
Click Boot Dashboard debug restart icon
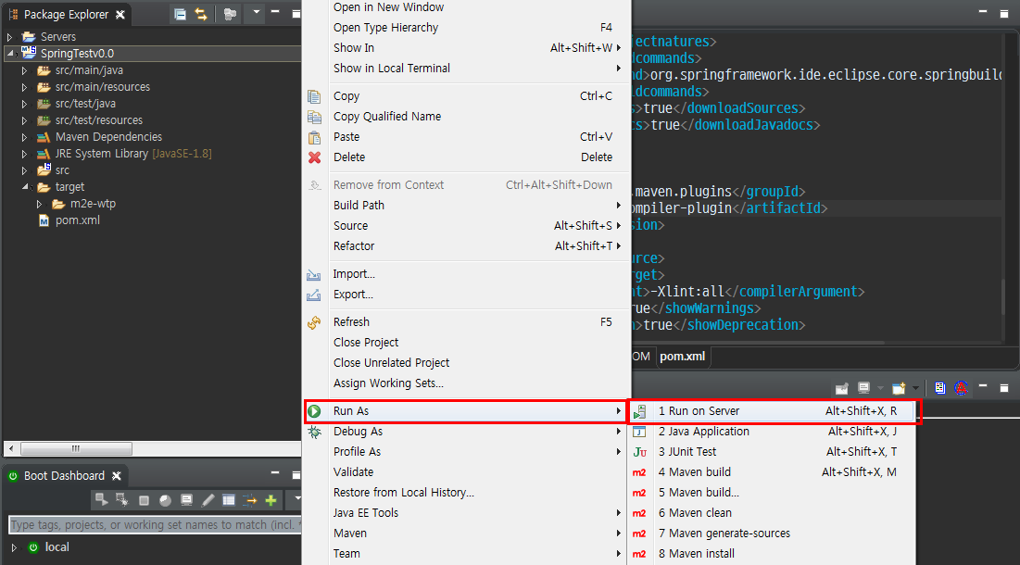pos(121,499)
